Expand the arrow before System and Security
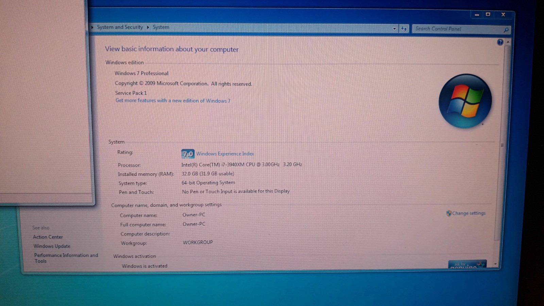Viewport: 544px width, 306px height. 92,27
